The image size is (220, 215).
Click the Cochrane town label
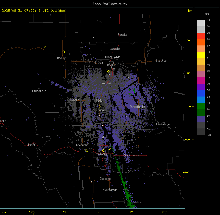point(82,145)
